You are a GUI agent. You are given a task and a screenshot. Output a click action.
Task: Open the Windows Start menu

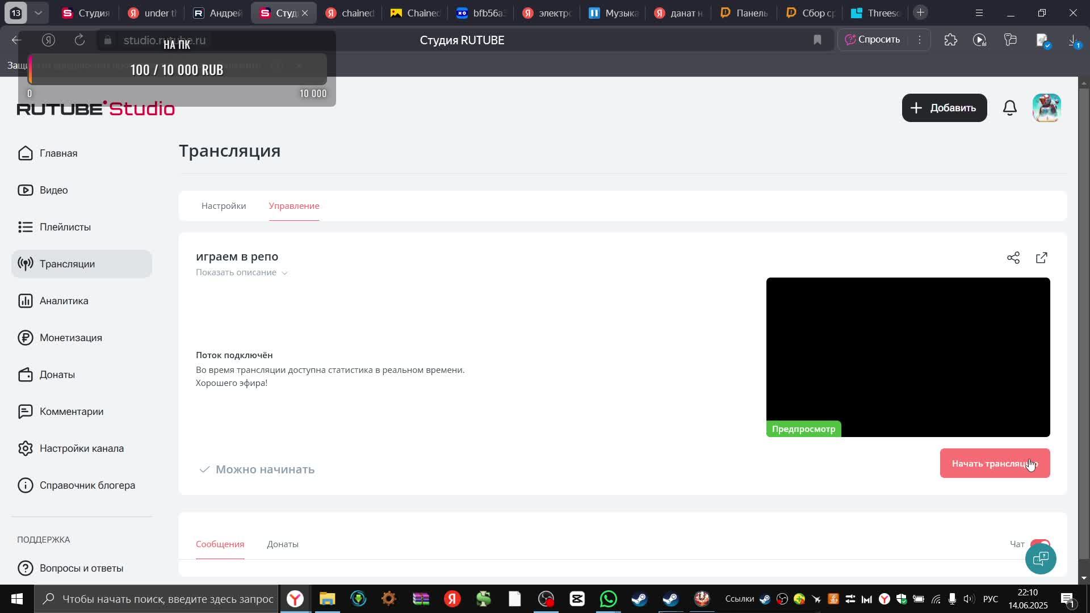[x=16, y=599]
